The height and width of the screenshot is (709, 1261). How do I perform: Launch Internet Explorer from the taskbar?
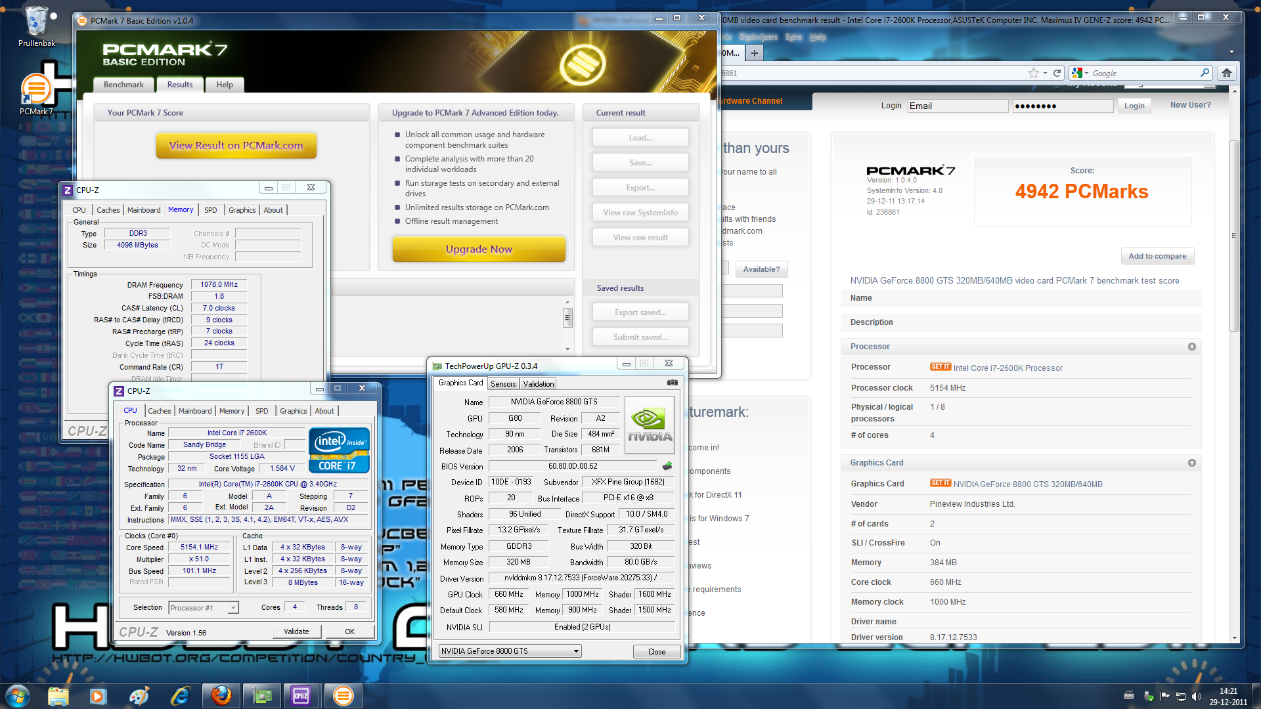179,696
